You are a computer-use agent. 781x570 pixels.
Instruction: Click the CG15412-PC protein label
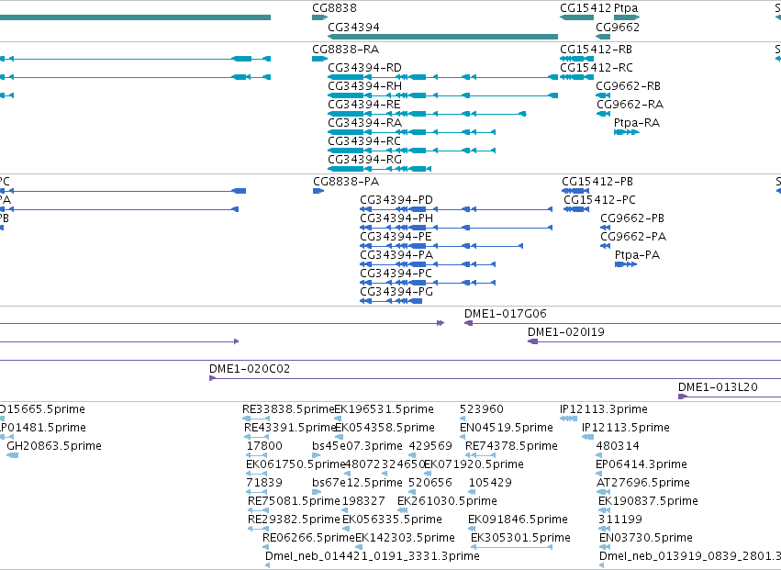click(x=599, y=200)
